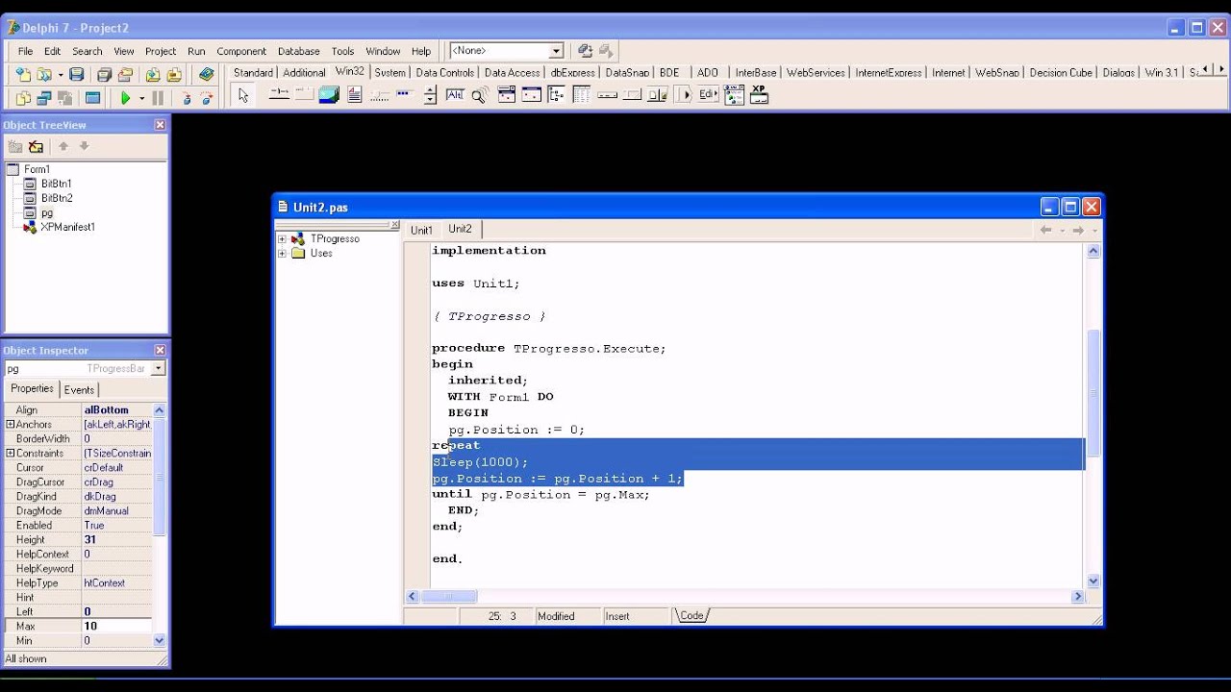
Task: Open Help contents book icon
Action: point(207,74)
